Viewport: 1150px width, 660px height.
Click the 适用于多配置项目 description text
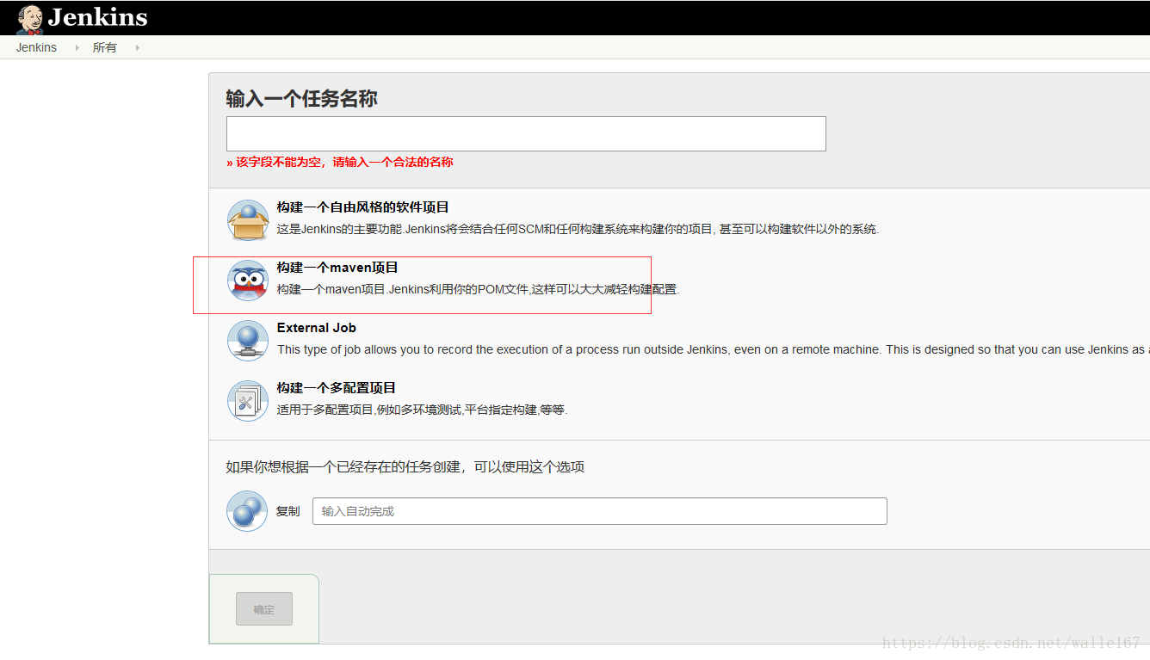pyautogui.click(x=422, y=410)
